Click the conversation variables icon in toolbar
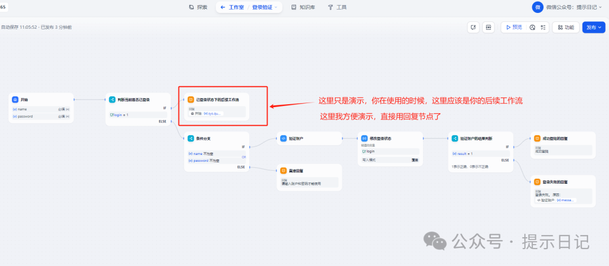609x266 pixels. click(473, 27)
